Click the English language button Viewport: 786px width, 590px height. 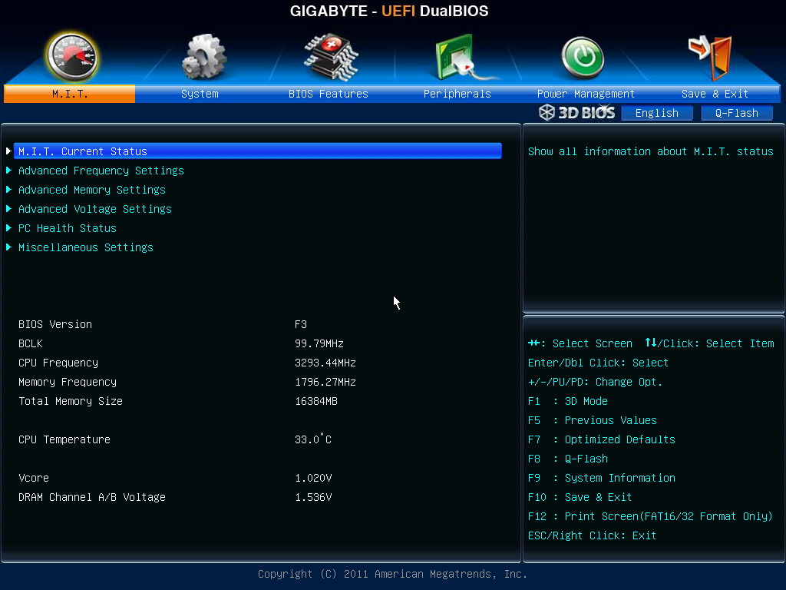tap(657, 113)
